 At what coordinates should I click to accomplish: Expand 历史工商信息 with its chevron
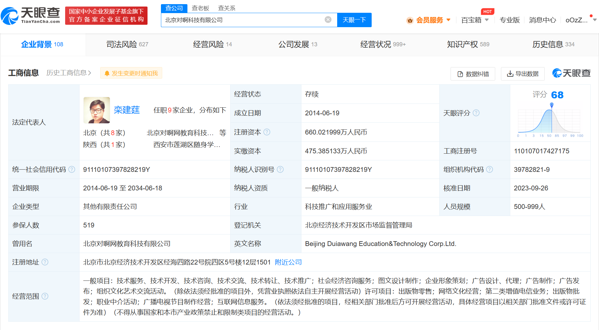click(90, 73)
